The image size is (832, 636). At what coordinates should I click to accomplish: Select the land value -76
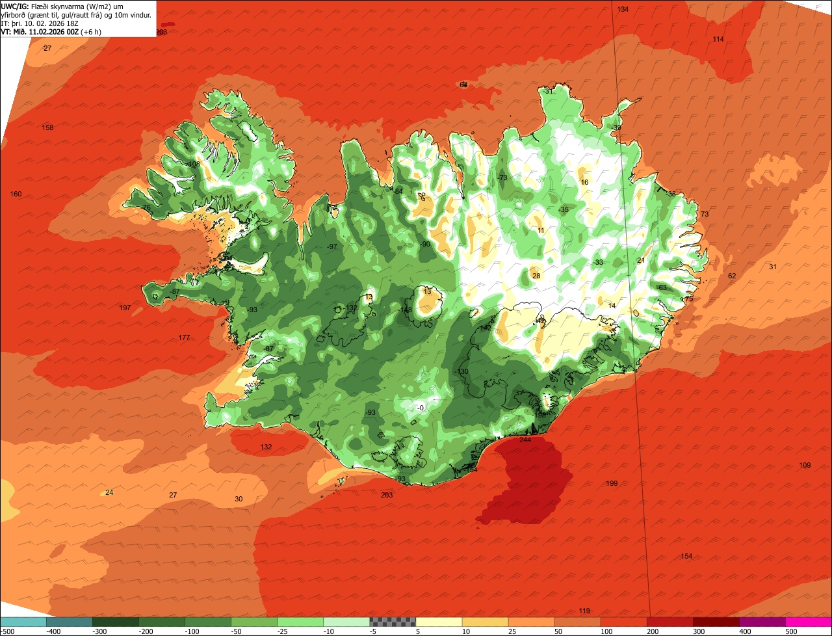[x=146, y=208]
